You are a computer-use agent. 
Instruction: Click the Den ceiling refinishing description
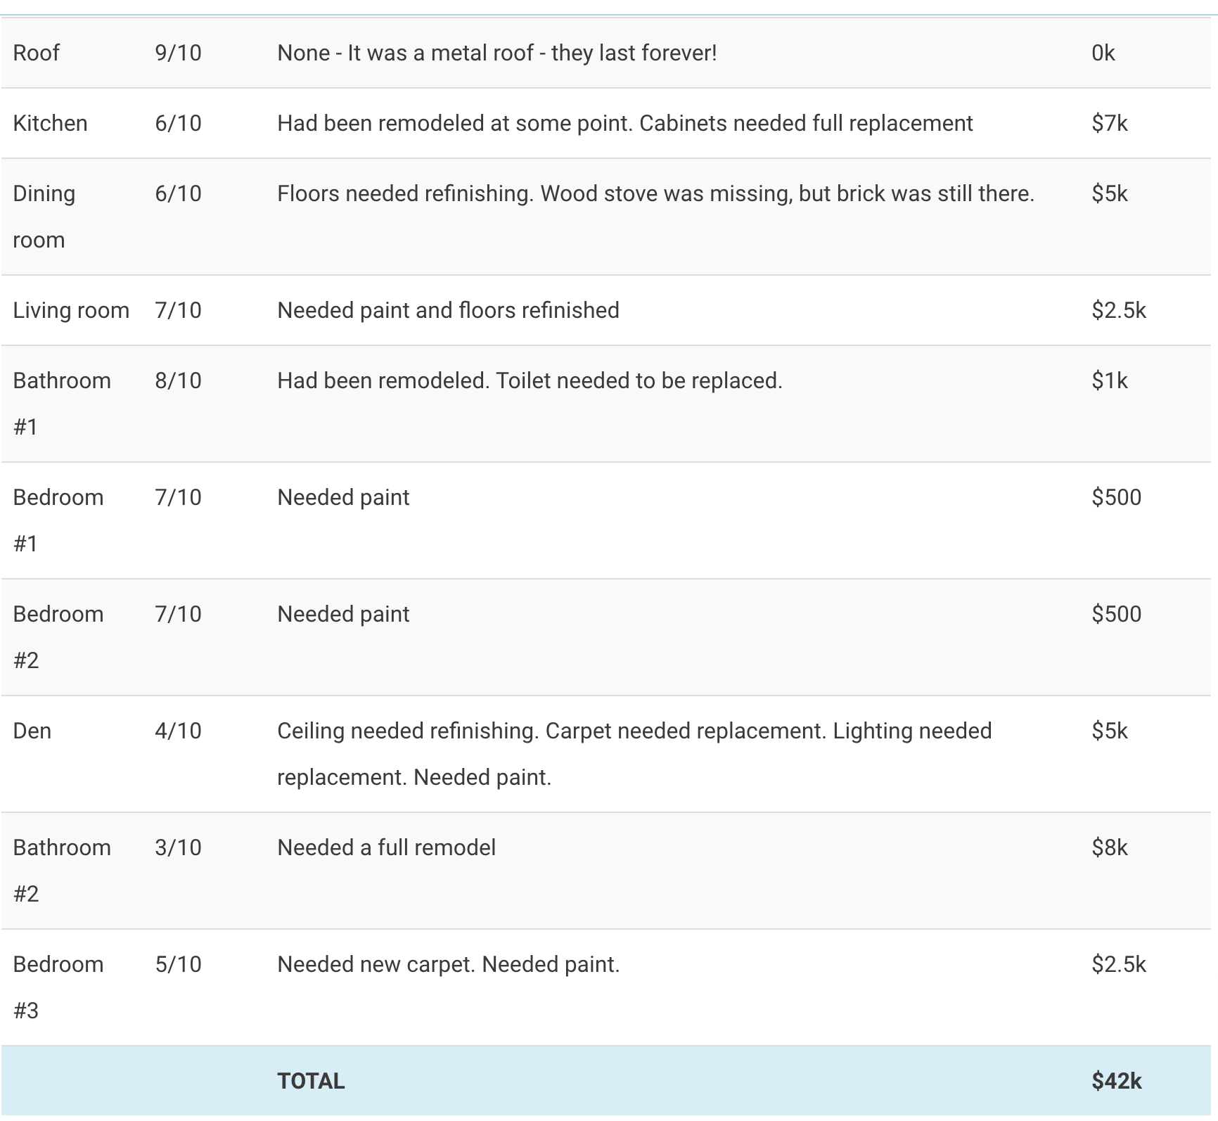coord(634,754)
